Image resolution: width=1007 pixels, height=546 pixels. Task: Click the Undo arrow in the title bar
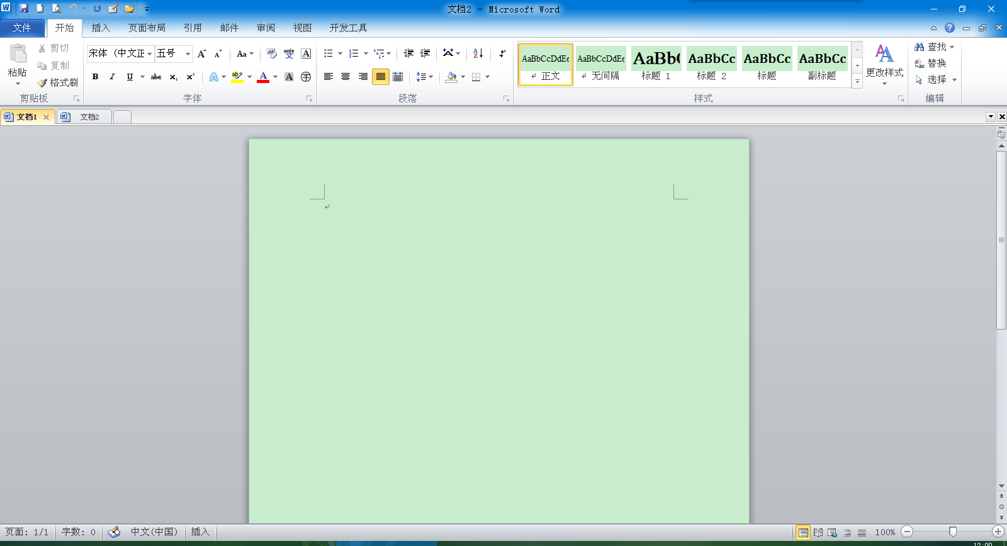(73, 9)
